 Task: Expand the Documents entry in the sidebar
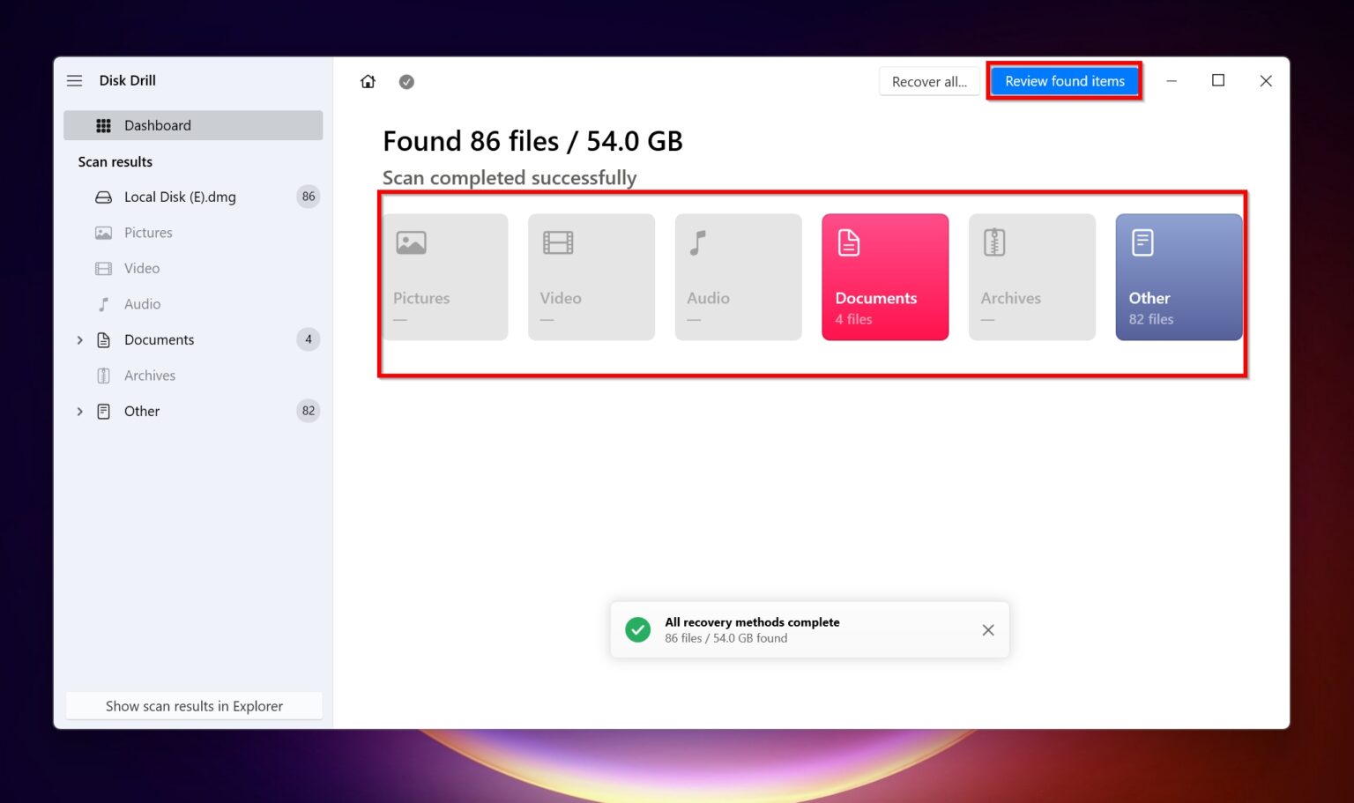(x=79, y=339)
